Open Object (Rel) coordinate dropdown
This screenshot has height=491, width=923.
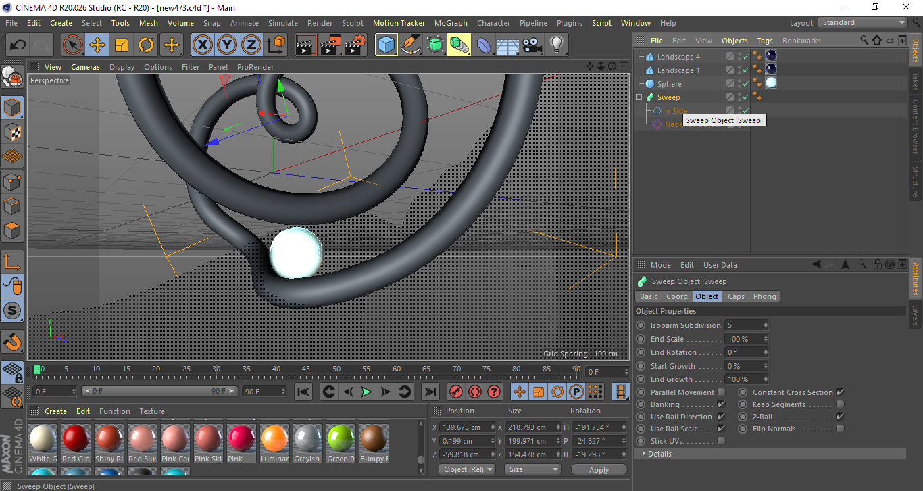[x=467, y=469]
